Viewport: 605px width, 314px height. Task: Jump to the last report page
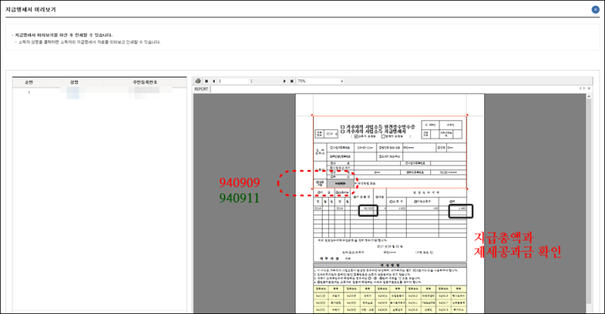point(290,81)
